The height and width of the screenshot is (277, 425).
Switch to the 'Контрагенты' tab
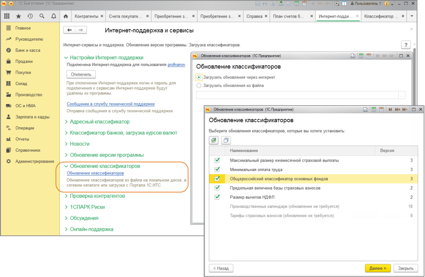pyautogui.click(x=86, y=16)
